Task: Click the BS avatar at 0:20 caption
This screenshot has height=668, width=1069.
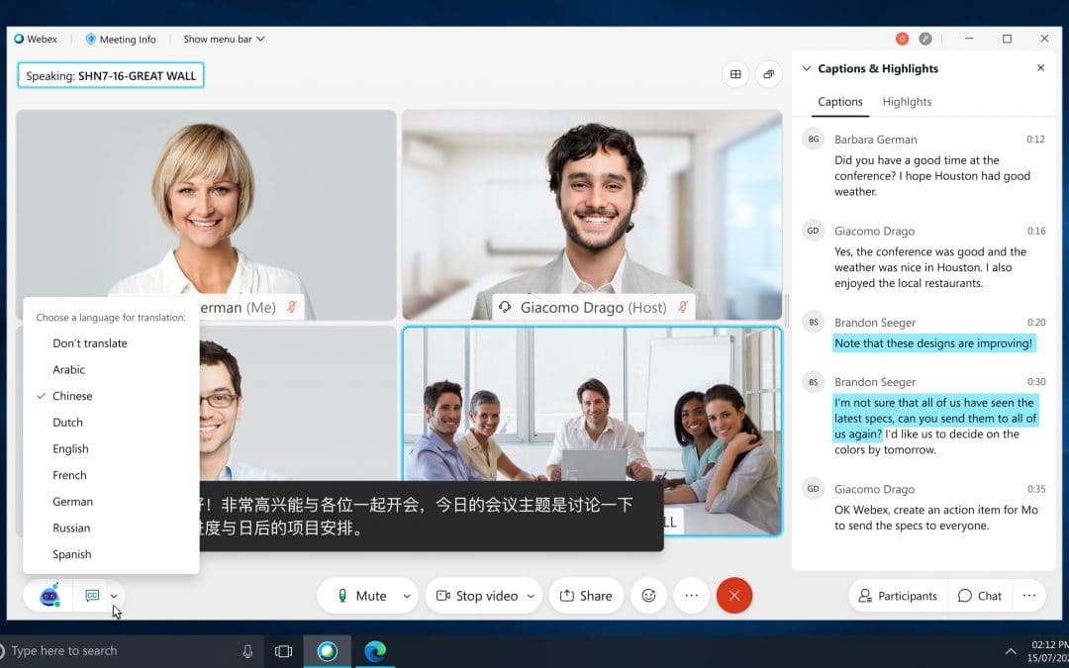Action: (x=813, y=322)
